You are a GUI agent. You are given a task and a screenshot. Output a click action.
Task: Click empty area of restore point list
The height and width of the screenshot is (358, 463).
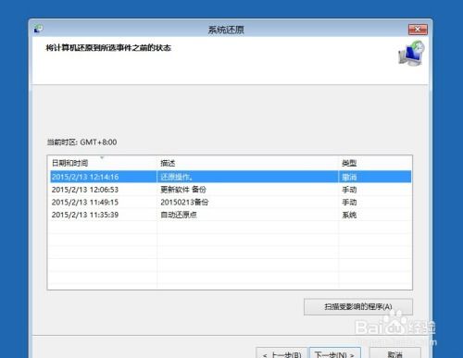pyautogui.click(x=231, y=256)
